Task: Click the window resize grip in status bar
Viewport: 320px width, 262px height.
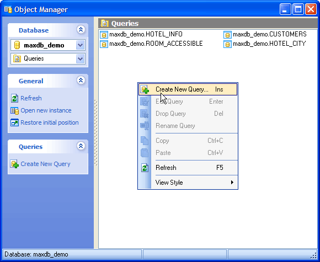Action: click(x=313, y=256)
